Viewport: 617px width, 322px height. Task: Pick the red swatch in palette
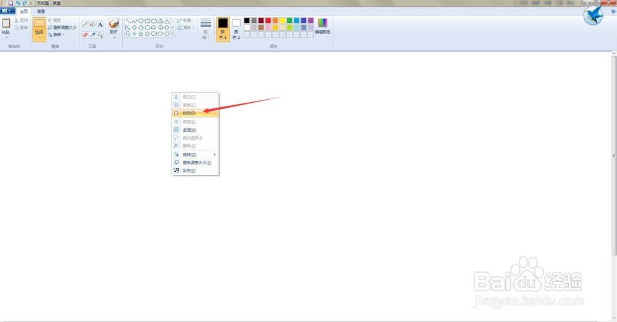268,20
